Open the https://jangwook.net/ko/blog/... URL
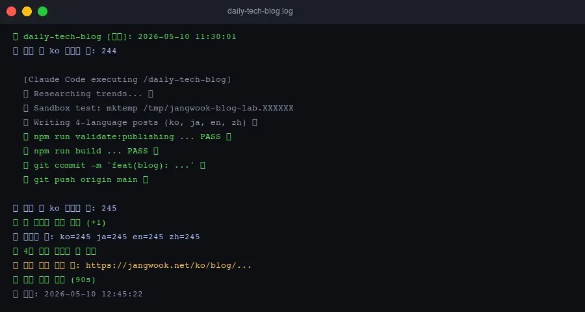 click(168, 265)
